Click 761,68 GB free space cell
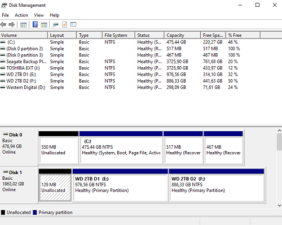This screenshot has height=225, width=282. [x=213, y=62]
